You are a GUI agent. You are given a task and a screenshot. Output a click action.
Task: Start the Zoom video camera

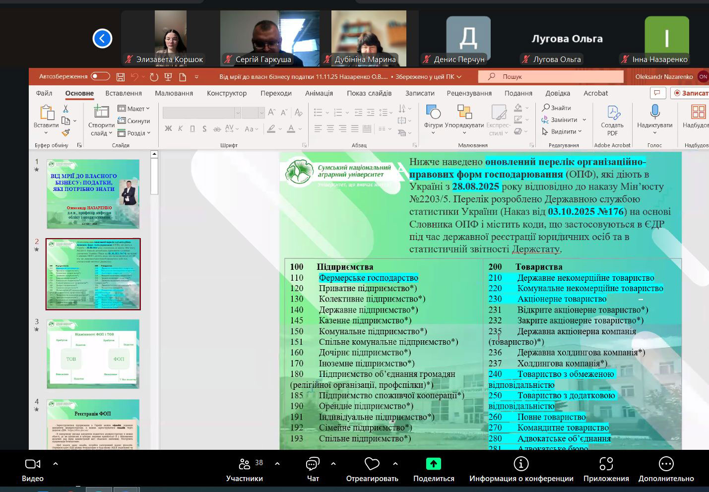pos(33,464)
